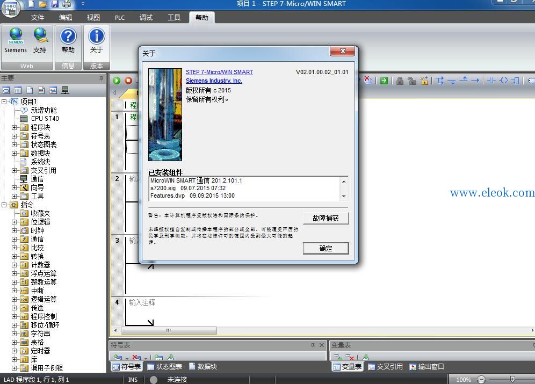Image resolution: width=535 pixels, height=384 pixels.
Task: Open the 帮助 question-mark help button
Action: tap(68, 41)
